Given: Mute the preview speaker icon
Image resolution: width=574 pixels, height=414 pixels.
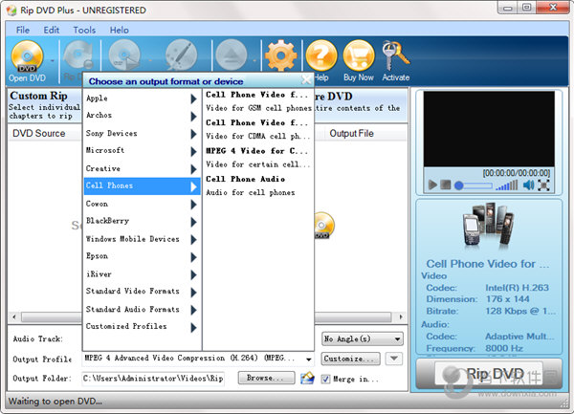Looking at the screenshot, I should tap(528, 185).
